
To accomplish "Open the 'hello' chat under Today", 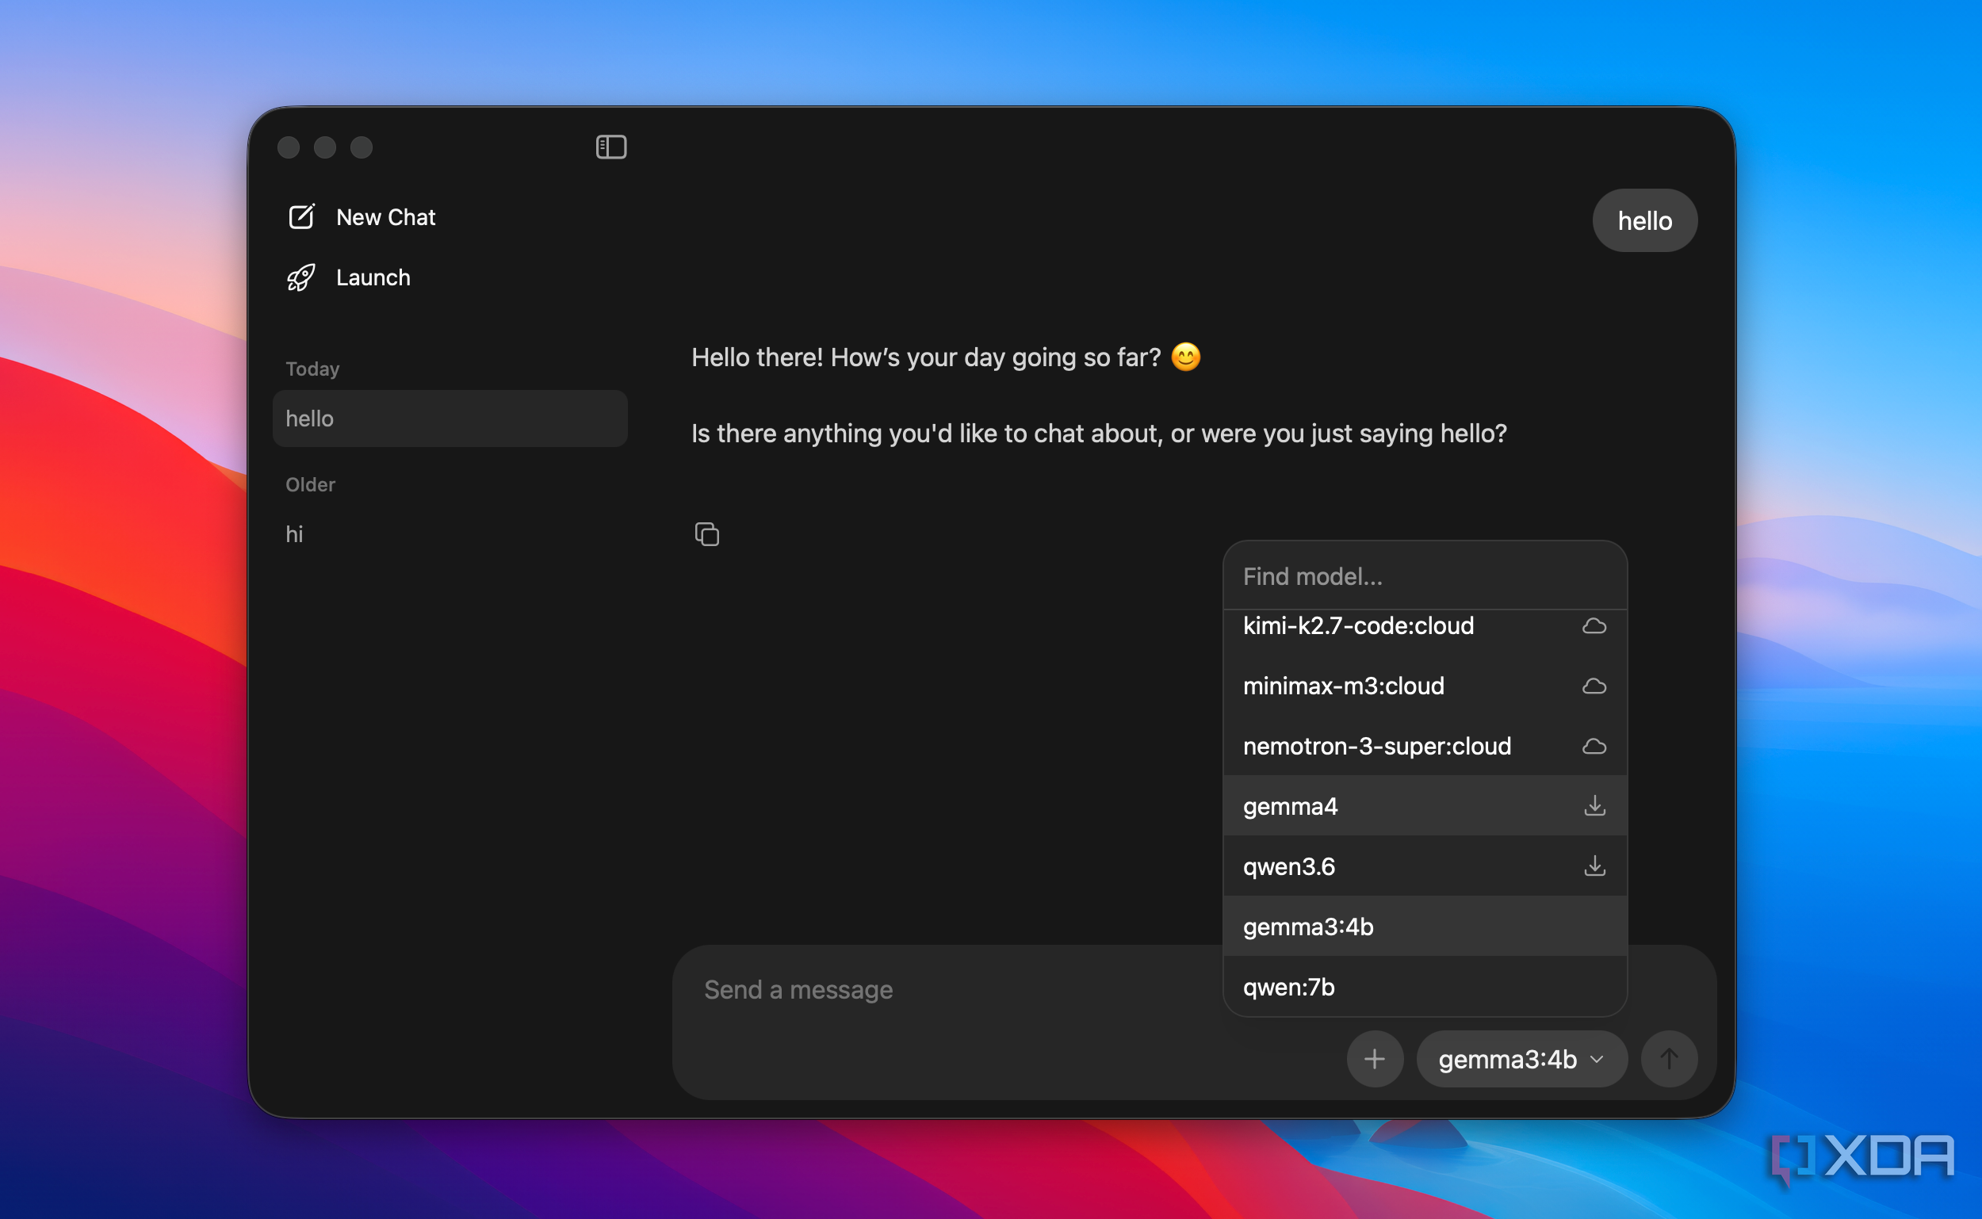I will click(x=450, y=418).
